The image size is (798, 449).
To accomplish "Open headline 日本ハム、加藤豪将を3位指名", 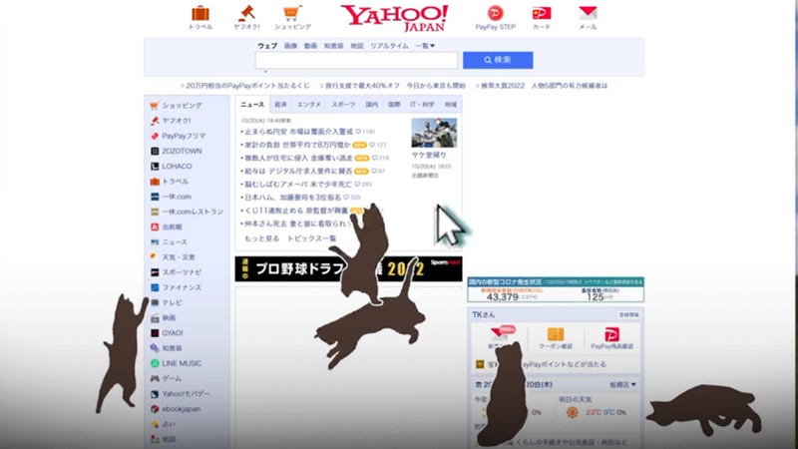I will 292,198.
